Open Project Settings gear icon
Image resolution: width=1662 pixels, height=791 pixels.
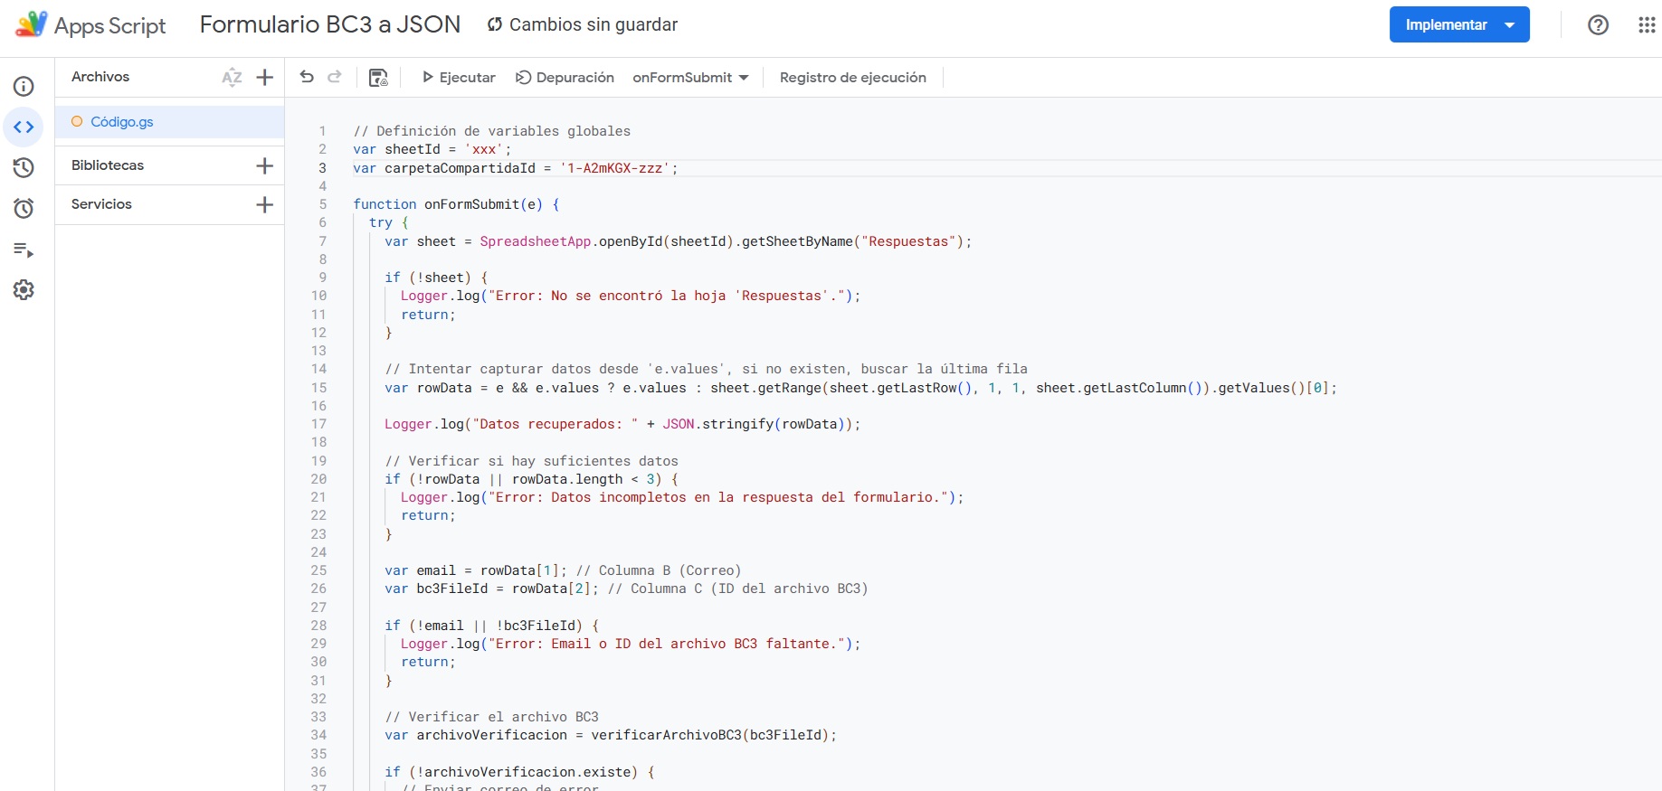click(24, 290)
